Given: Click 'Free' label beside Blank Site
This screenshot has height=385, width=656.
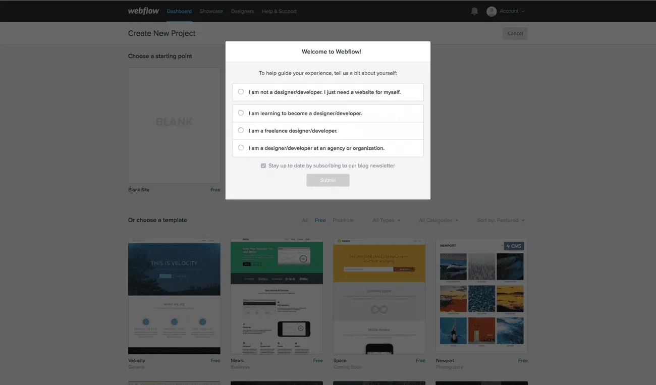Looking at the screenshot, I should [x=215, y=190].
